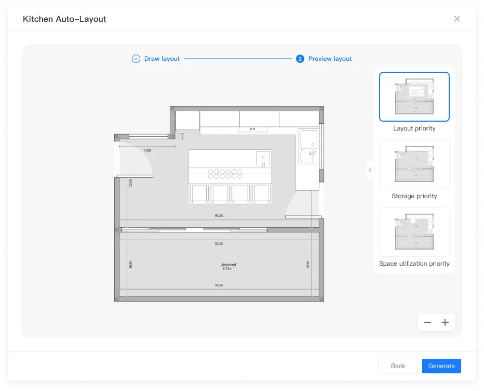Zoom out with the minus icon
The image size is (484, 391).
(x=427, y=322)
